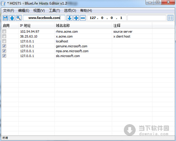The image size is (176, 141).
Task: Select the sls.microsoft.com domain cell
Action: click(68, 56)
